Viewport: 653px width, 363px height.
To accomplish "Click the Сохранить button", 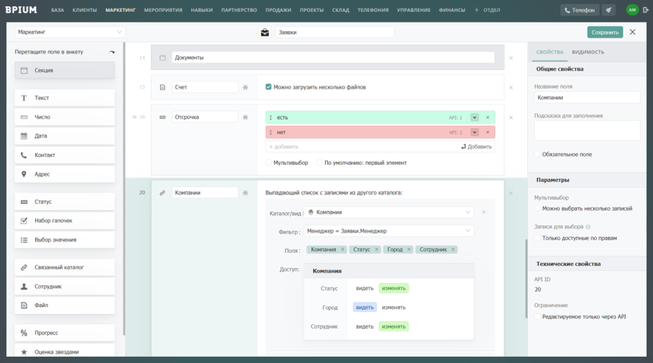I will click(x=605, y=33).
